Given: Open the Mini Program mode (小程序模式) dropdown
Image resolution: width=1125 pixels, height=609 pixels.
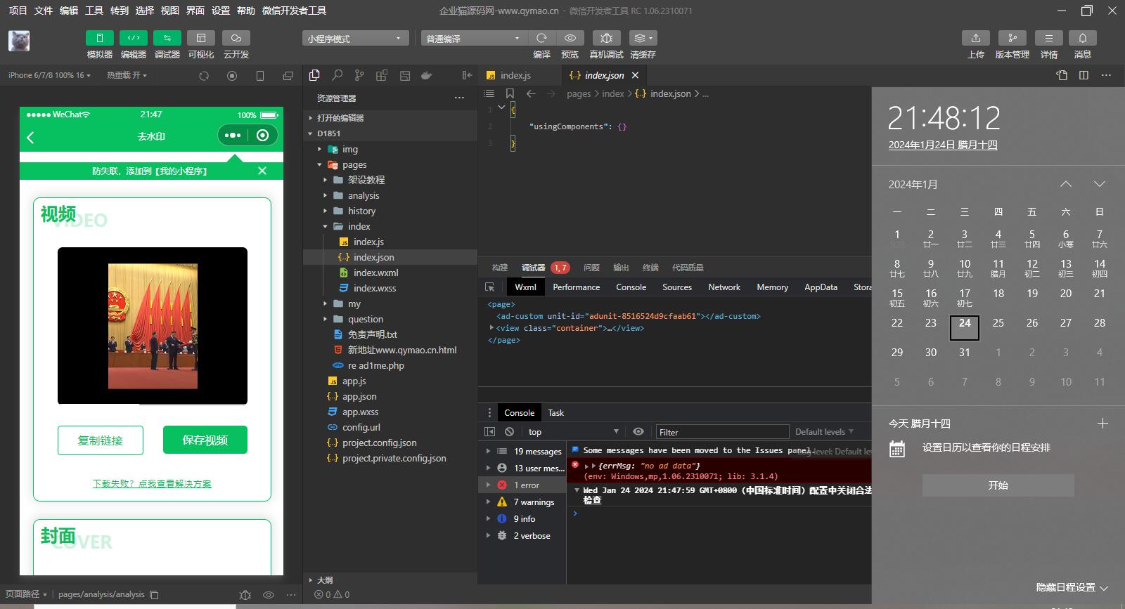Looking at the screenshot, I should pyautogui.click(x=354, y=39).
